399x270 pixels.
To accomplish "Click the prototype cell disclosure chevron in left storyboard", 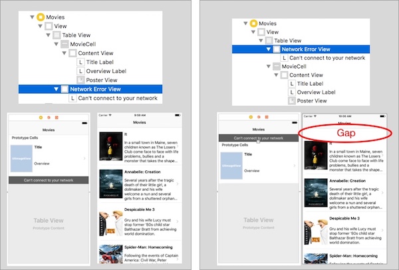I will 84,158.
